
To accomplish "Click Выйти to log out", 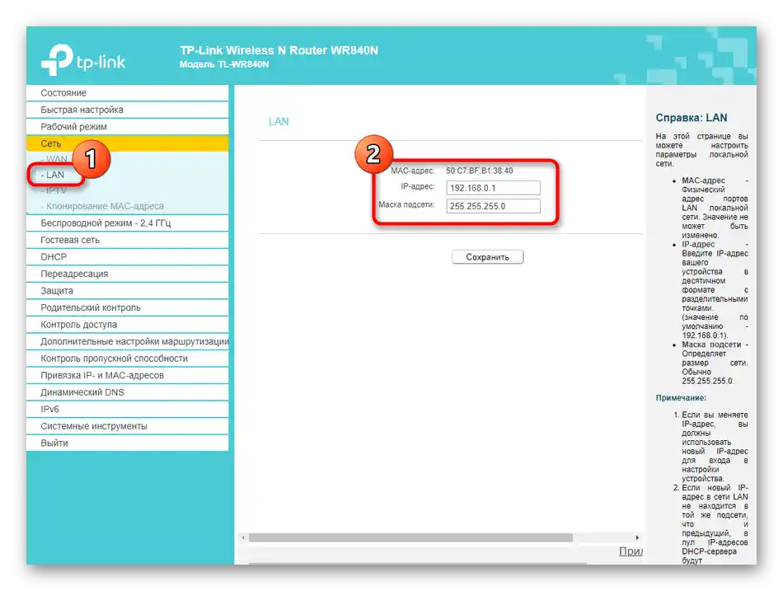I will 128,443.
